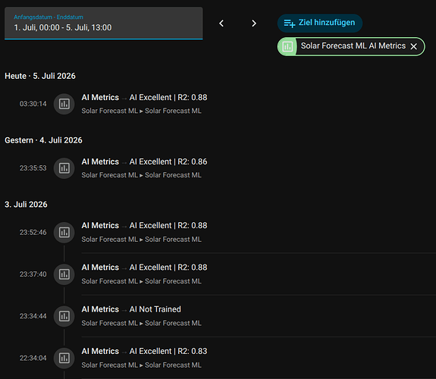The image size is (436, 379).
Task: Go to the next date range
Action: coord(253,23)
